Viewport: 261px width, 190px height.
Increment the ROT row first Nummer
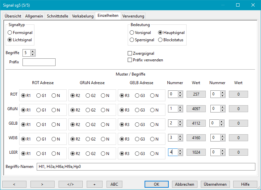180,93
